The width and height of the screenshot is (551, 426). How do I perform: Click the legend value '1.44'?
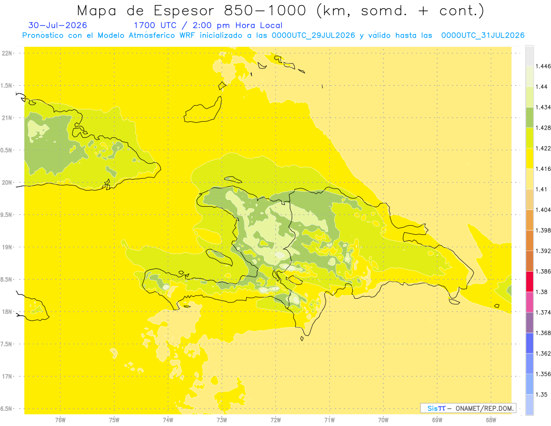(x=542, y=87)
